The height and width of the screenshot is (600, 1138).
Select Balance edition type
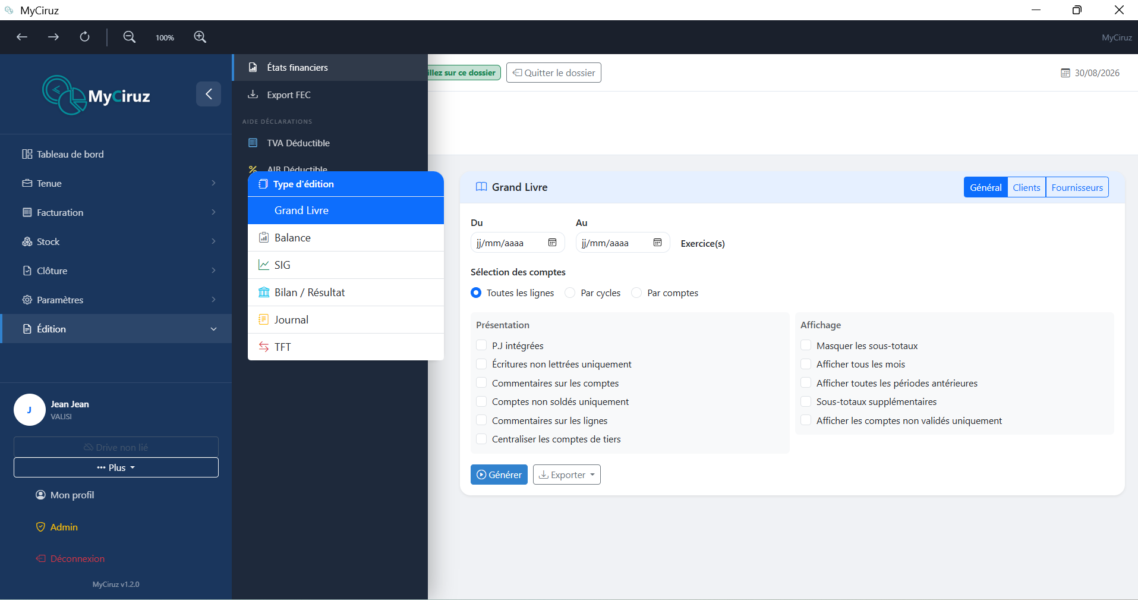(x=346, y=238)
